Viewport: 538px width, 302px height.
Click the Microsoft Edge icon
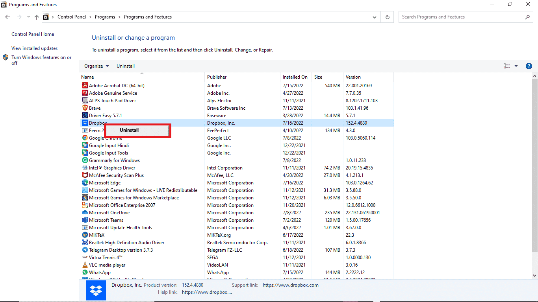tap(85, 182)
